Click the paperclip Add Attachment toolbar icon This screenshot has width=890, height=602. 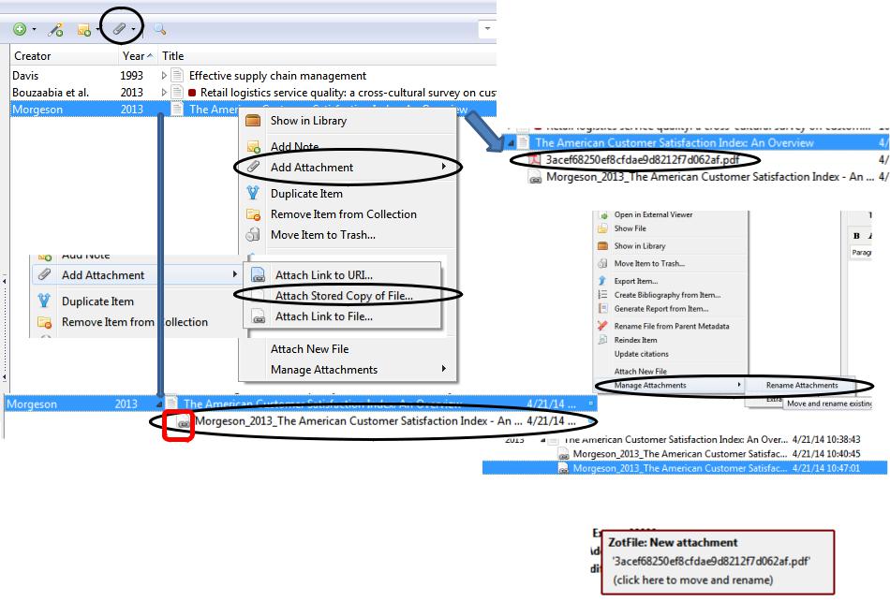(x=119, y=29)
